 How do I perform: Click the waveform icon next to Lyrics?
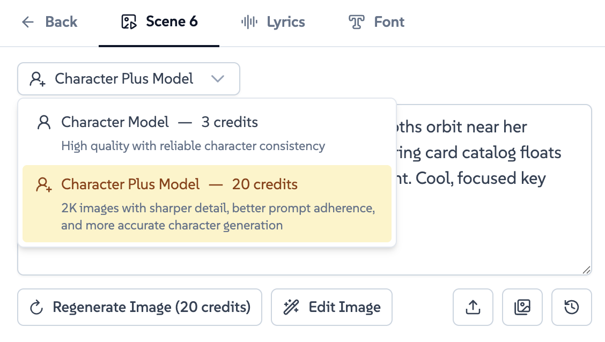[x=249, y=21]
